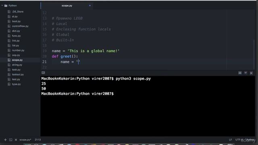The height and width of the screenshot is (145, 258).
Task: Click line number 21 in the gutter
Action: coord(44,62)
